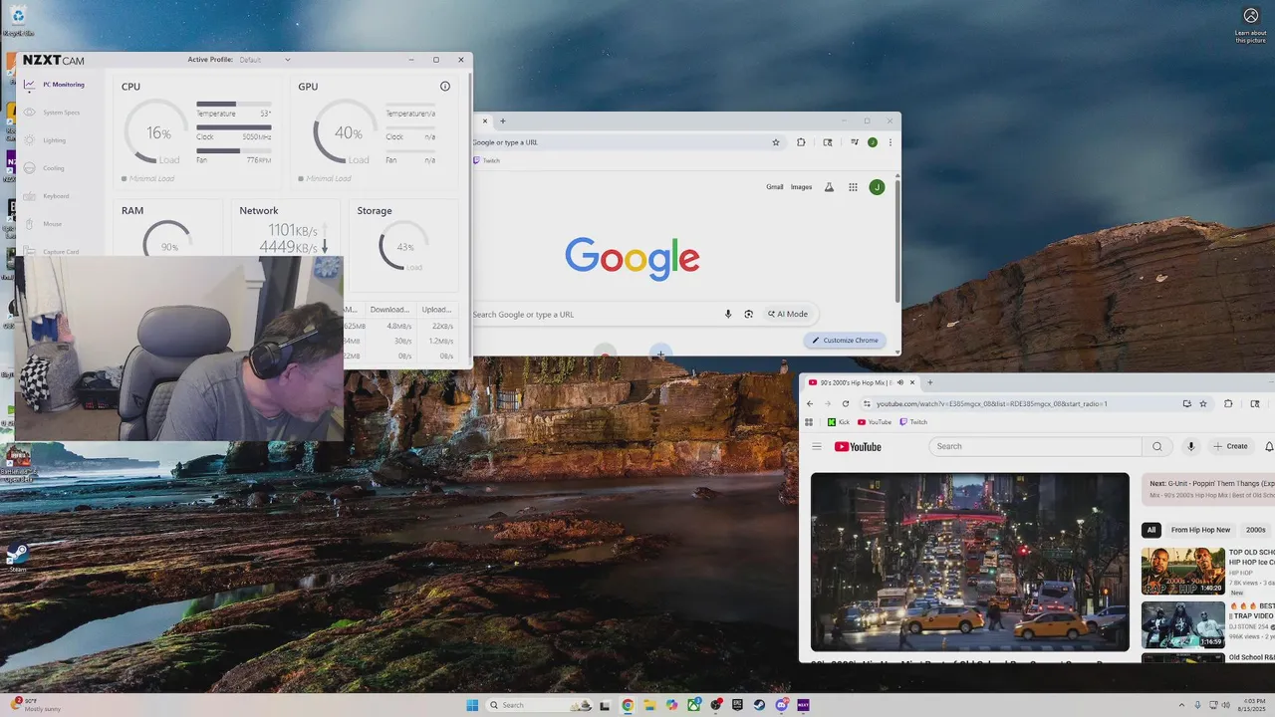Open new tab in Google Chrome window
This screenshot has height=717, width=1275.
coord(503,121)
